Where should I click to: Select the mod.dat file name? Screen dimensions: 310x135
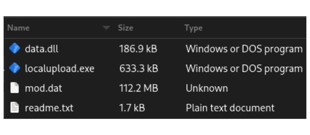click(x=44, y=88)
